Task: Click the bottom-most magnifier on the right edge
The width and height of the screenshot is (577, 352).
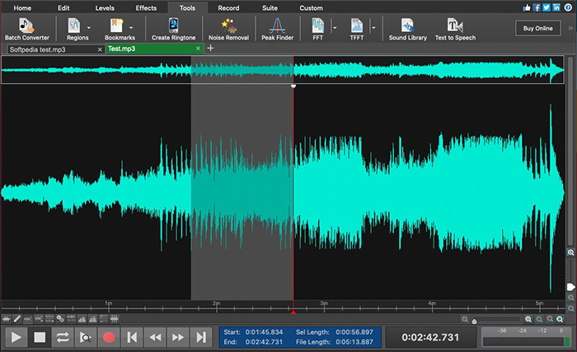Action: pos(570,308)
